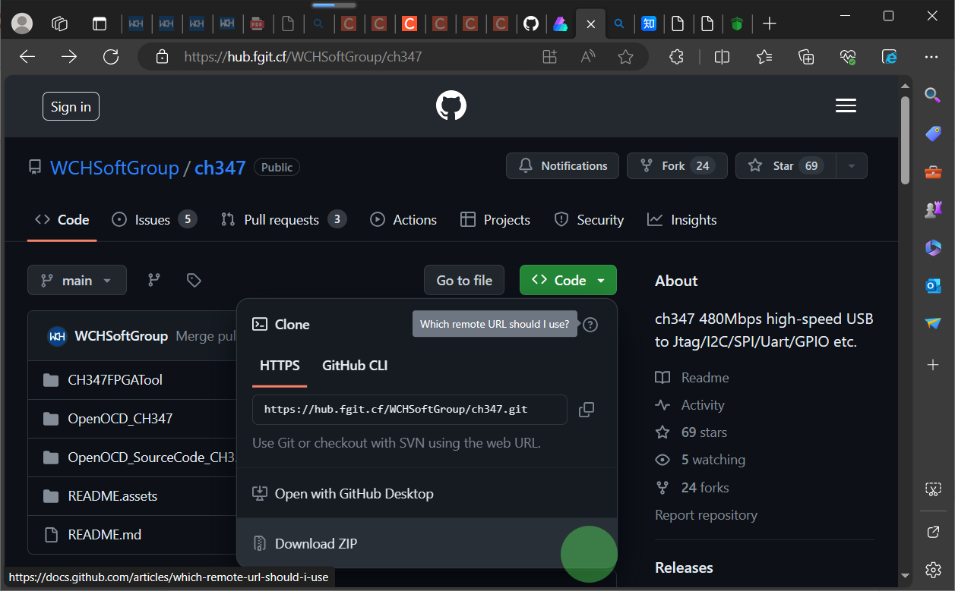Select the GitHub CLI clone tab

pyautogui.click(x=355, y=366)
